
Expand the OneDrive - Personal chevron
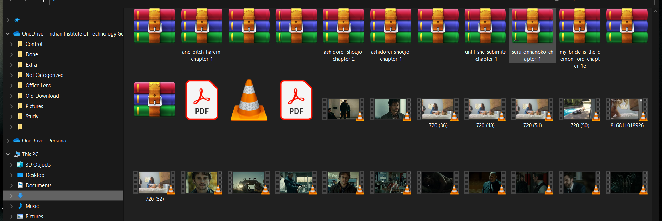(8, 141)
